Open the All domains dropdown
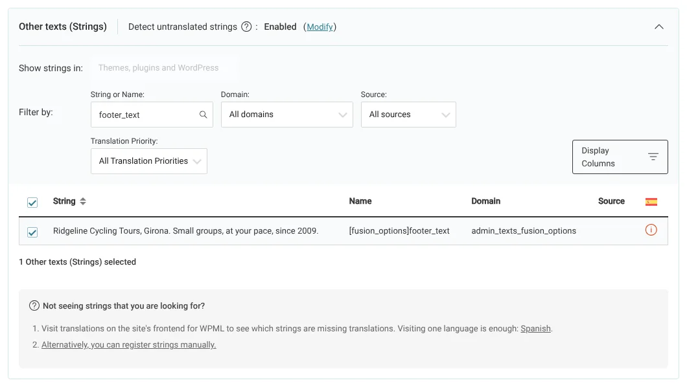The width and height of the screenshot is (687, 387). 286,115
